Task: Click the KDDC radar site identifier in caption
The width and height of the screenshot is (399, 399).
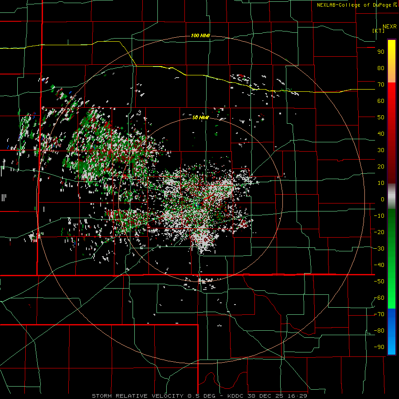Action: point(235,396)
